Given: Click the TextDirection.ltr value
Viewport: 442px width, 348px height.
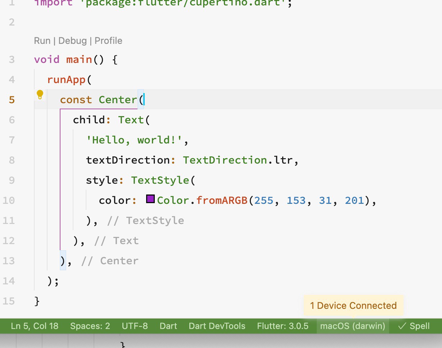Looking at the screenshot, I should [238, 160].
